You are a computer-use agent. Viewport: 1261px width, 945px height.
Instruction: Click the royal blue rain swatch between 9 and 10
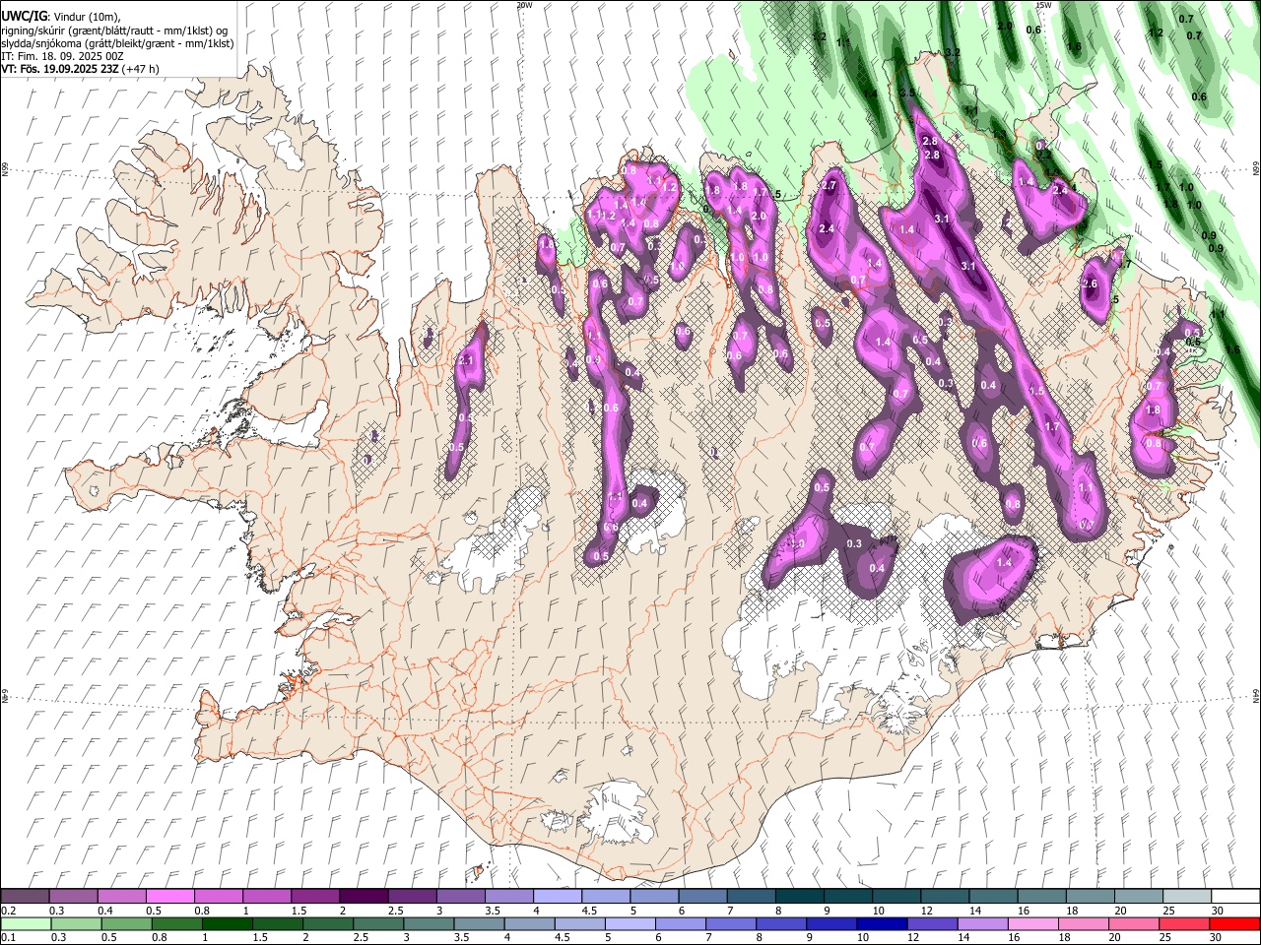(x=830, y=923)
